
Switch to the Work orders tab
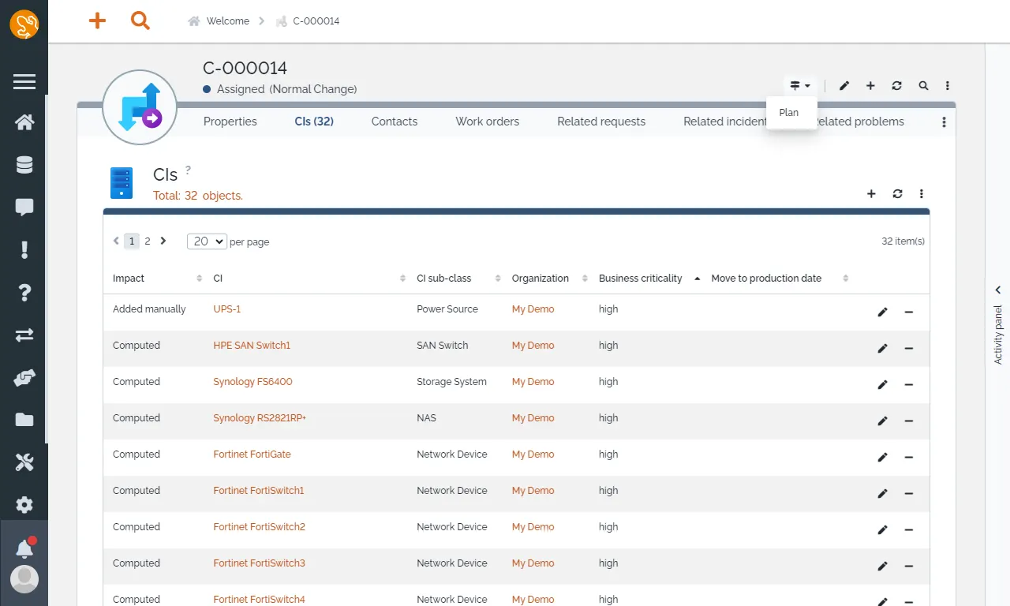[x=487, y=122]
